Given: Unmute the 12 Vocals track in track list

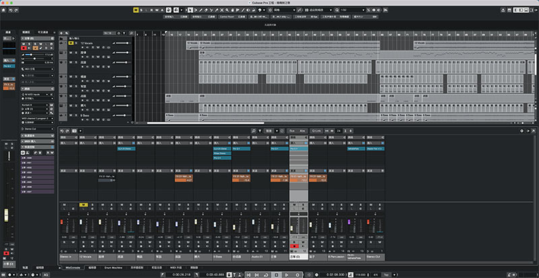Looking at the screenshot, I should coord(71,43).
